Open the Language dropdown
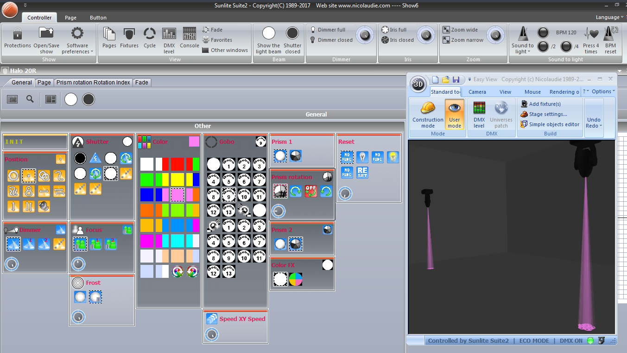627x353 pixels. pos(610,17)
